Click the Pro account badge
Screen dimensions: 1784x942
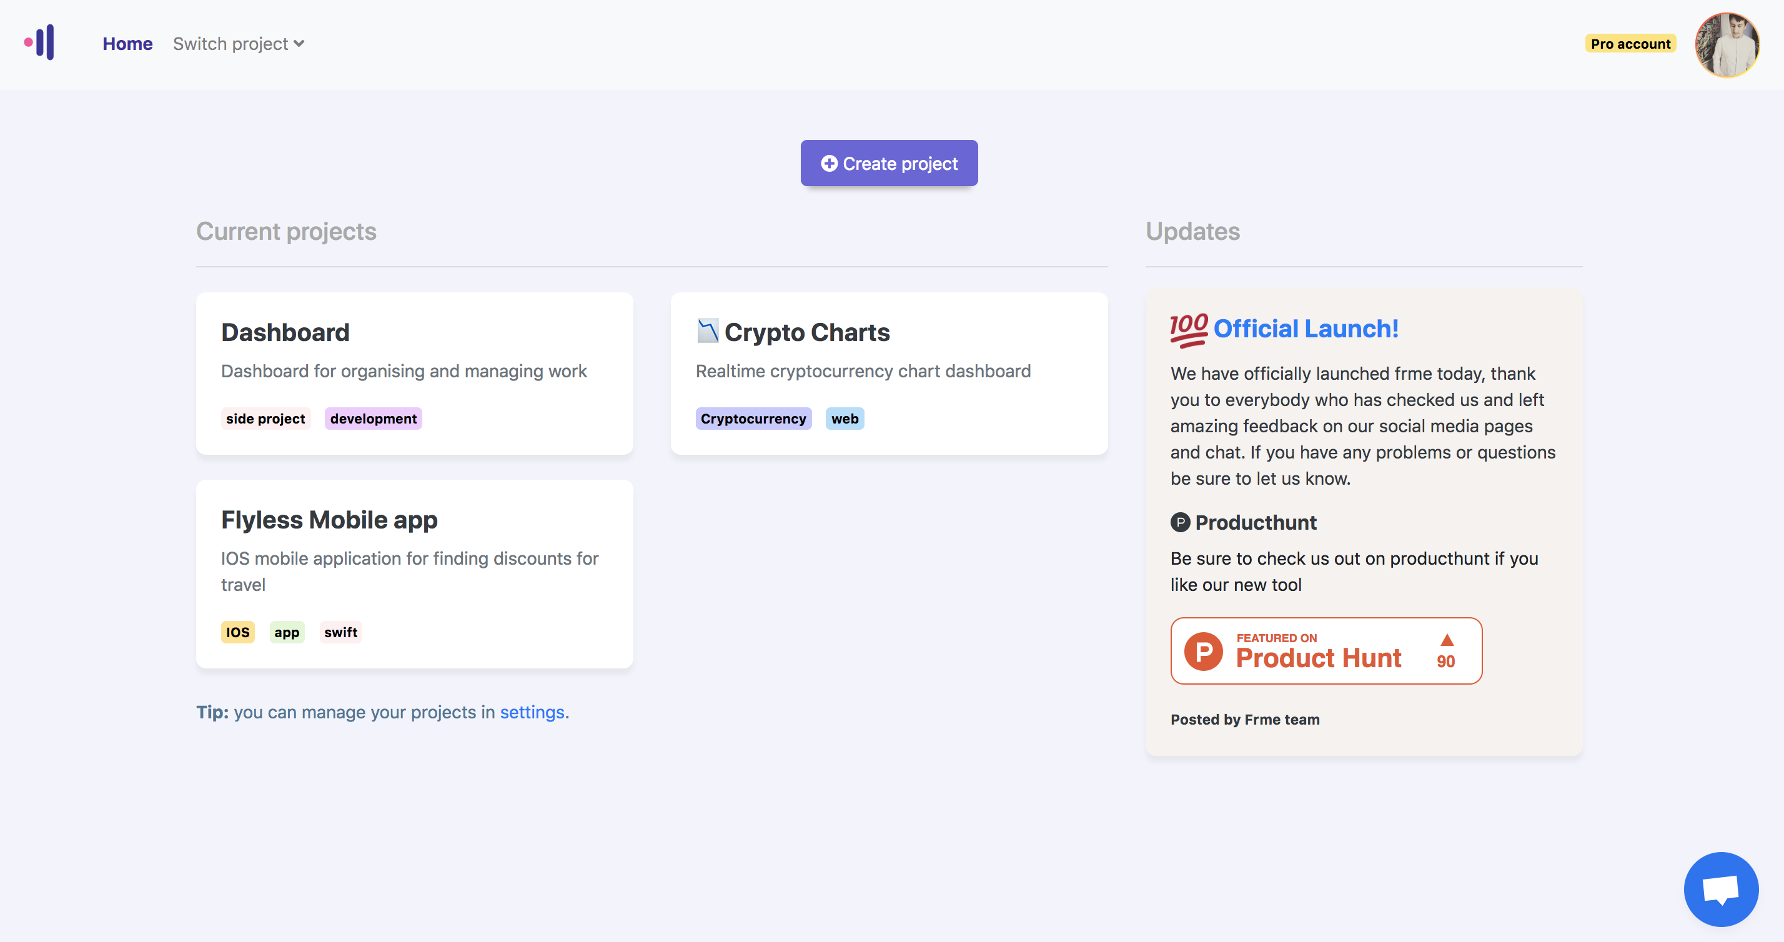click(x=1630, y=44)
